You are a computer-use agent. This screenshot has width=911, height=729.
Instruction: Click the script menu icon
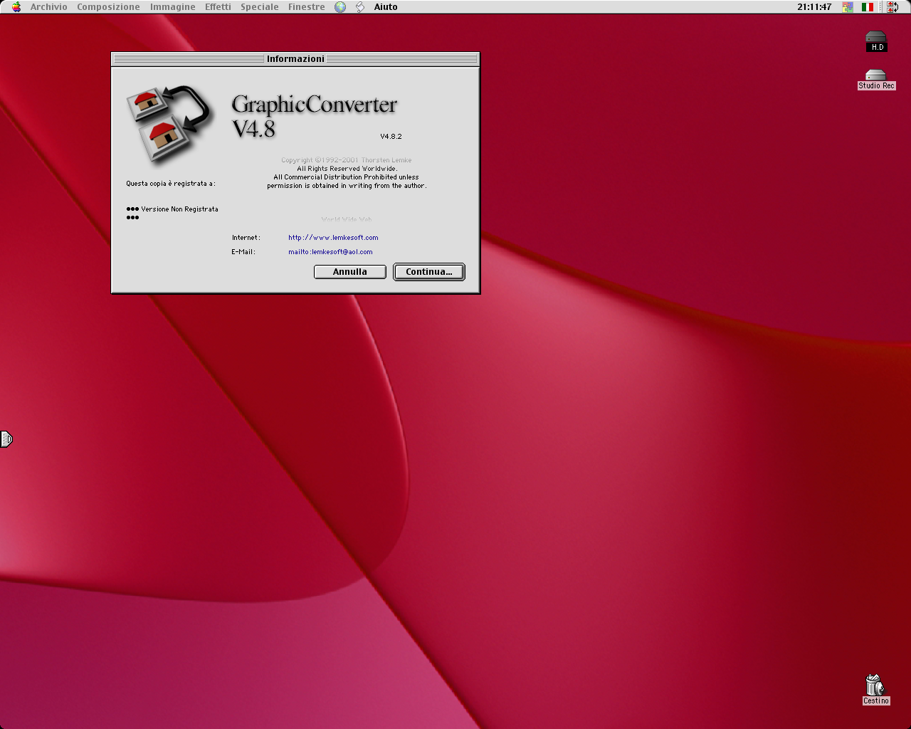[360, 7]
